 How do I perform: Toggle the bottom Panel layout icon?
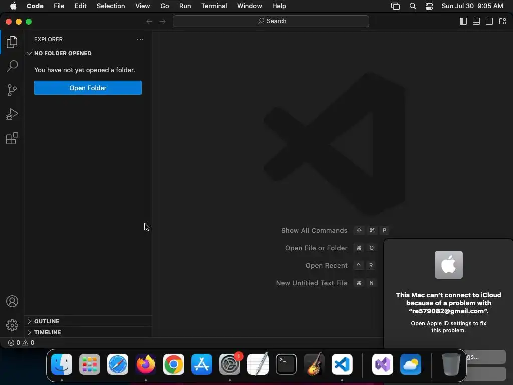pos(476,21)
